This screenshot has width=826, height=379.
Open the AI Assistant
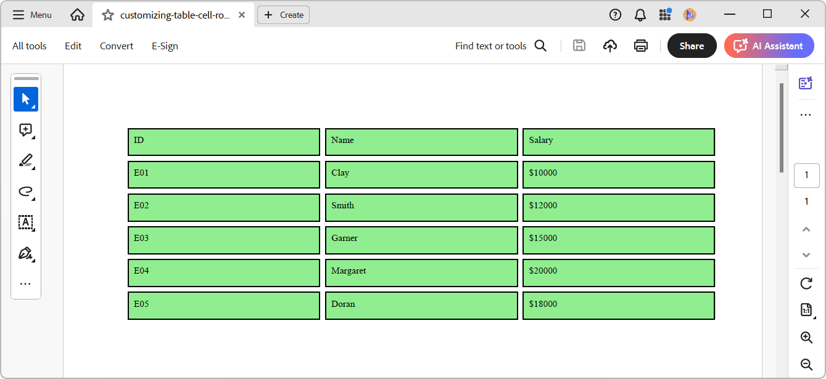click(769, 46)
